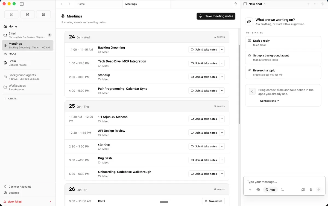This screenshot has width=328, height=206.
Task: Open Home in the sidebar
Action: pyautogui.click(x=28, y=26)
